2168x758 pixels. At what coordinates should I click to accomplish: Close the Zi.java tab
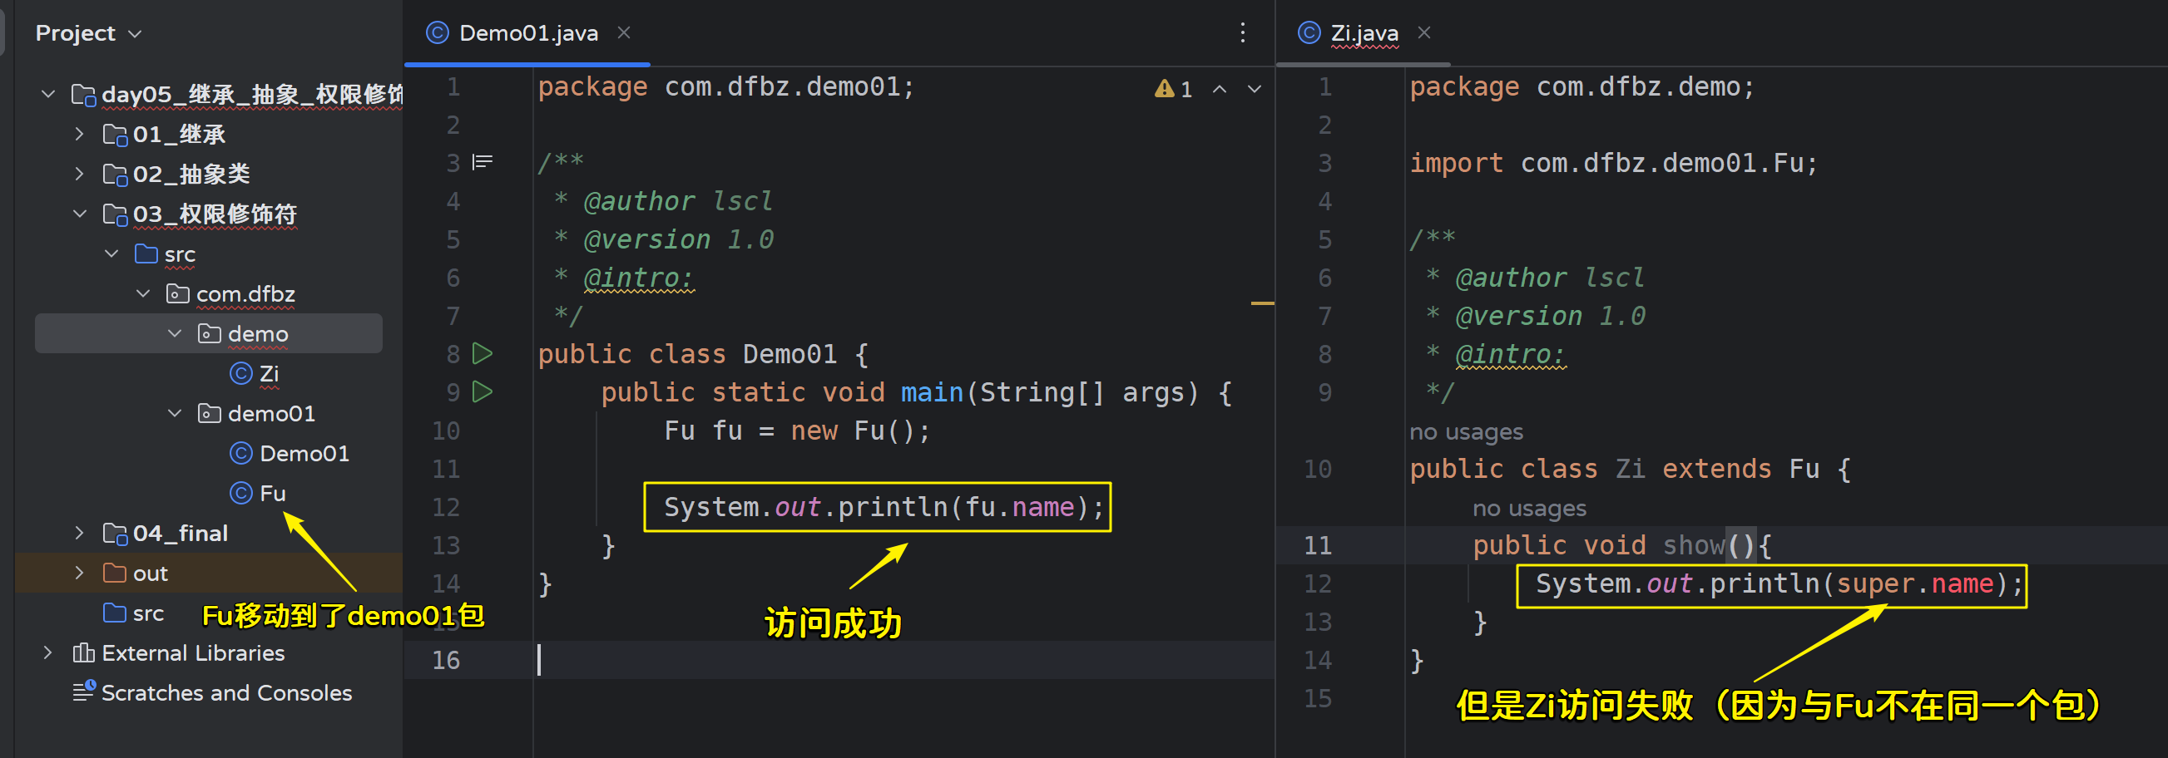click(x=1423, y=32)
